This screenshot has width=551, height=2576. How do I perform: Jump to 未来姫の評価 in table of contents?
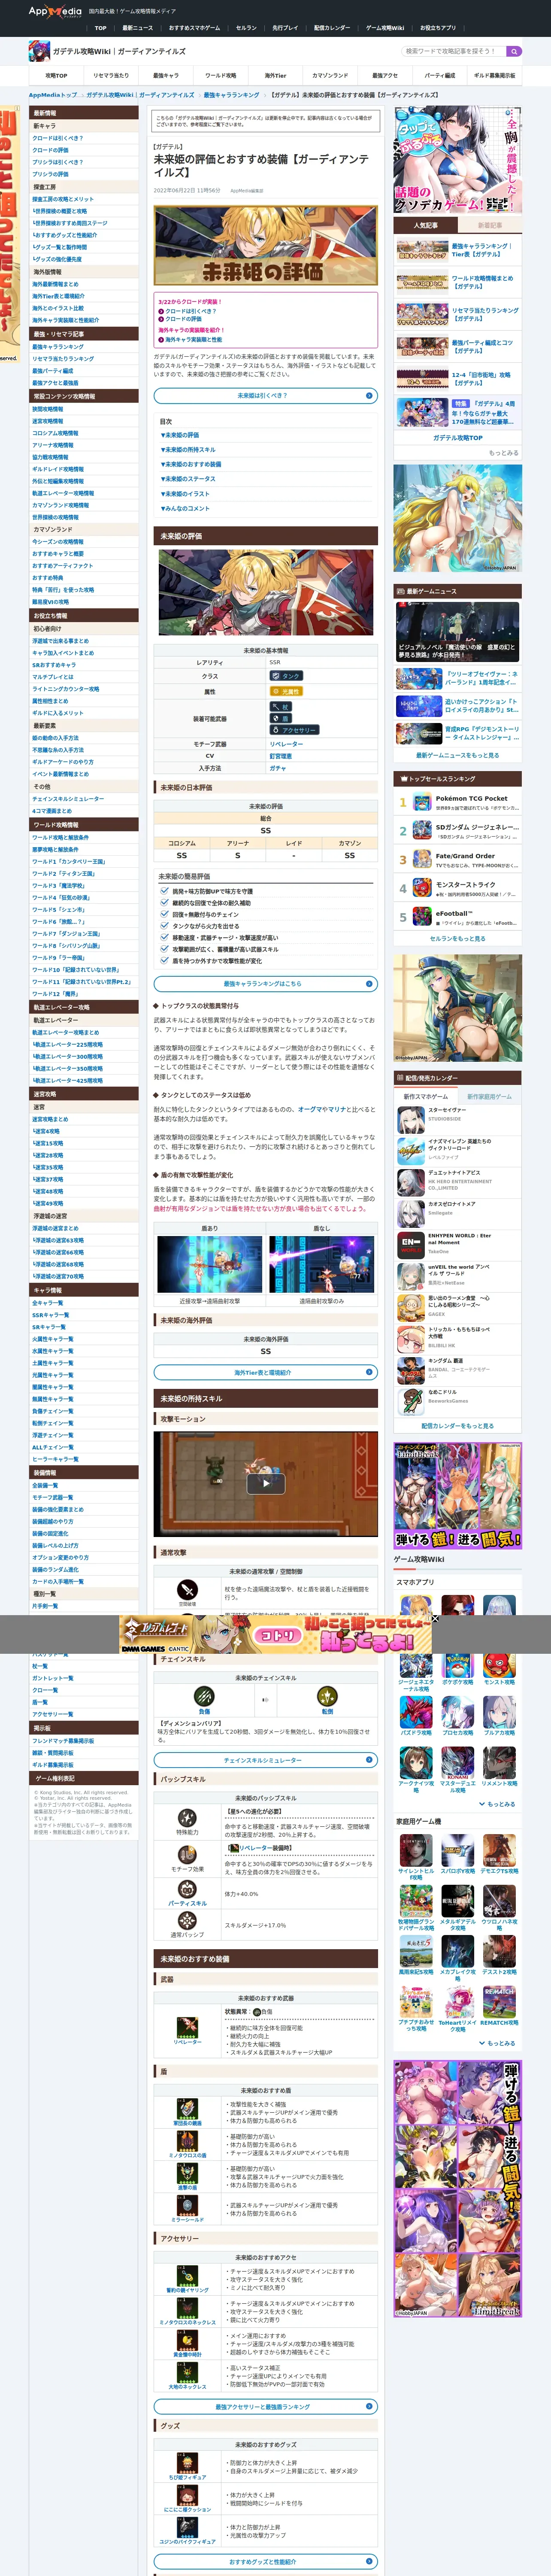[180, 435]
